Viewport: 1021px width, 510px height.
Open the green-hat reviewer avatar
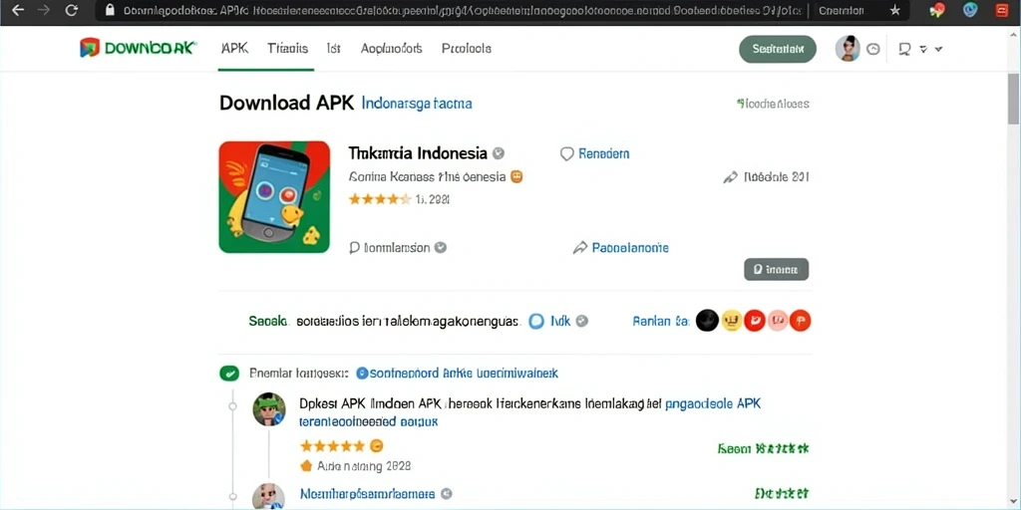pos(269,409)
